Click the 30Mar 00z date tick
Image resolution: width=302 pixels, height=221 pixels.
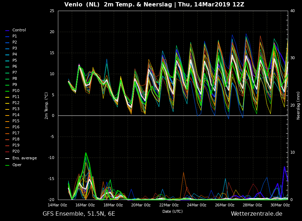point(280,205)
